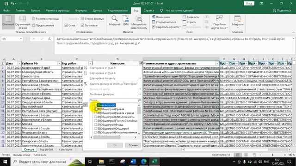
Task: Click the Excel taskbar icon
Action: coord(154,162)
